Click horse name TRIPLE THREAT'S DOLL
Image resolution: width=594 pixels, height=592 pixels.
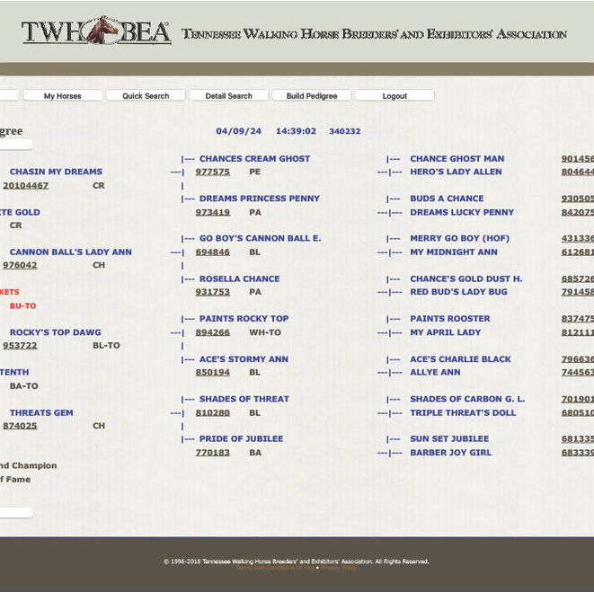coord(463,412)
